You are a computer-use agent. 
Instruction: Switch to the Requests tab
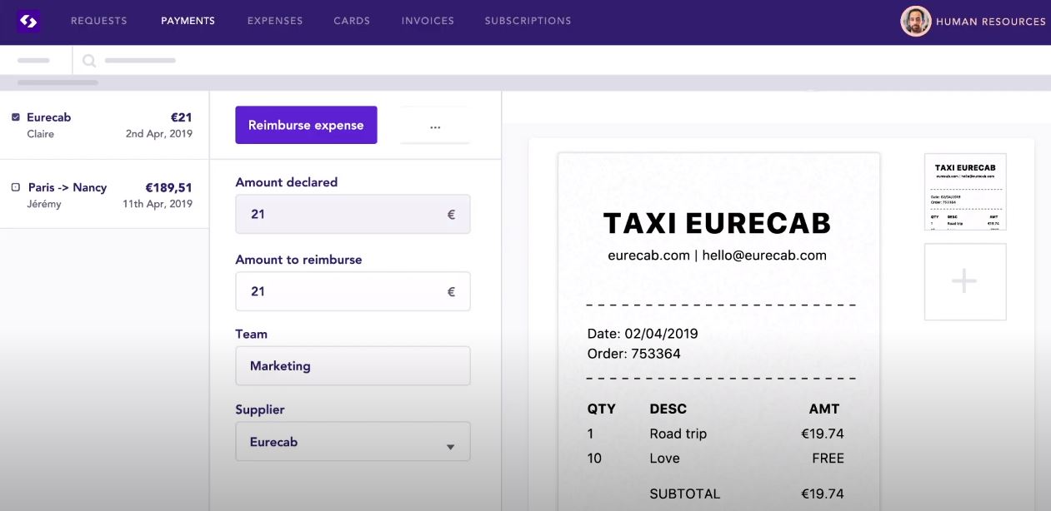[x=99, y=21]
